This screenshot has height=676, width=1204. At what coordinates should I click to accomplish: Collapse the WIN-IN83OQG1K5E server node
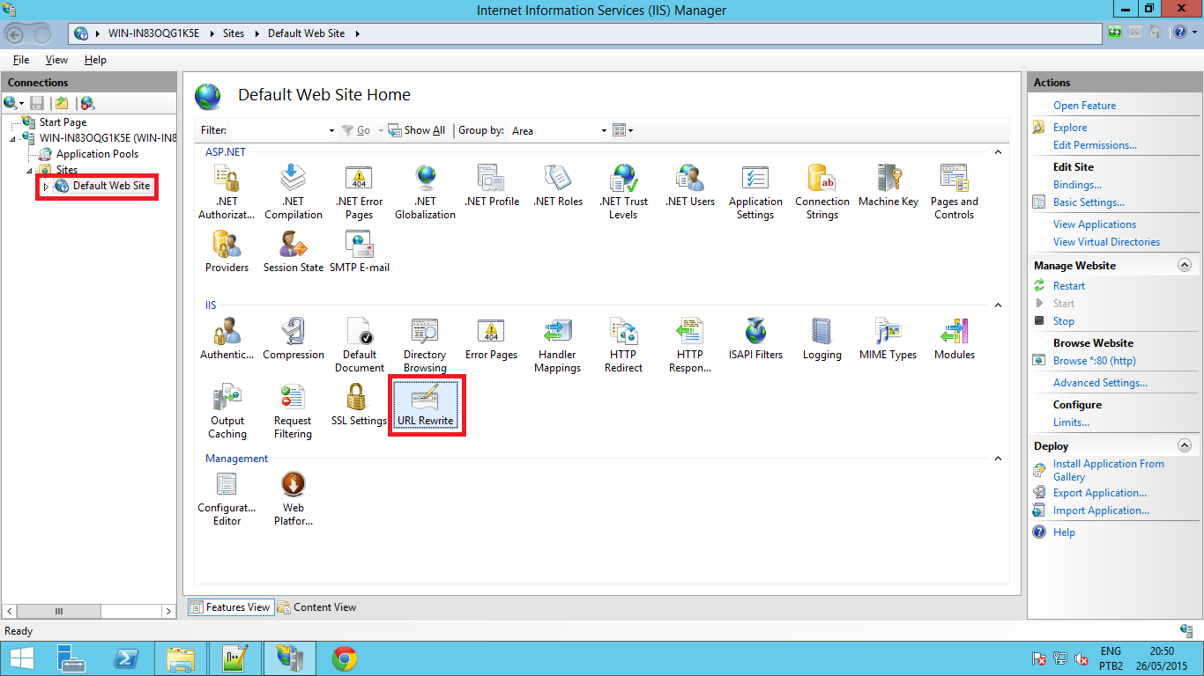coord(13,139)
